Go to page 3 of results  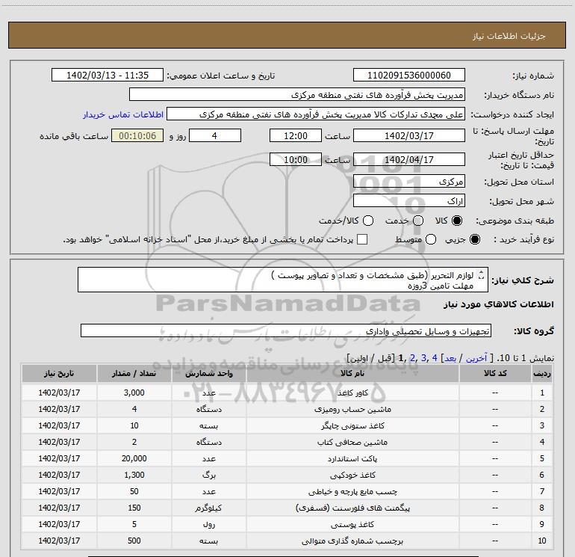(x=423, y=358)
